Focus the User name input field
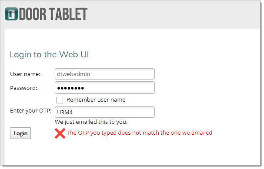Screen dimensions: 264x169 click(x=105, y=74)
